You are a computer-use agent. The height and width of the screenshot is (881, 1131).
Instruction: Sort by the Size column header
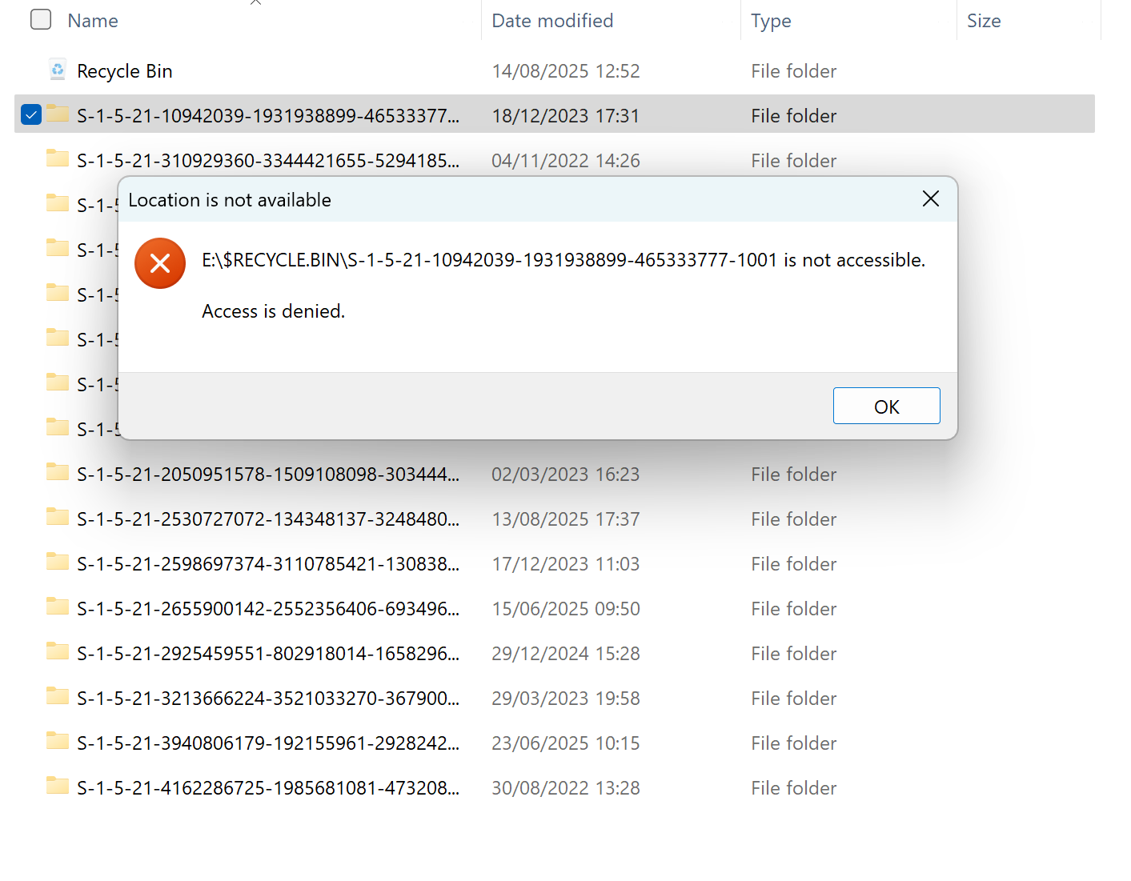point(984,21)
